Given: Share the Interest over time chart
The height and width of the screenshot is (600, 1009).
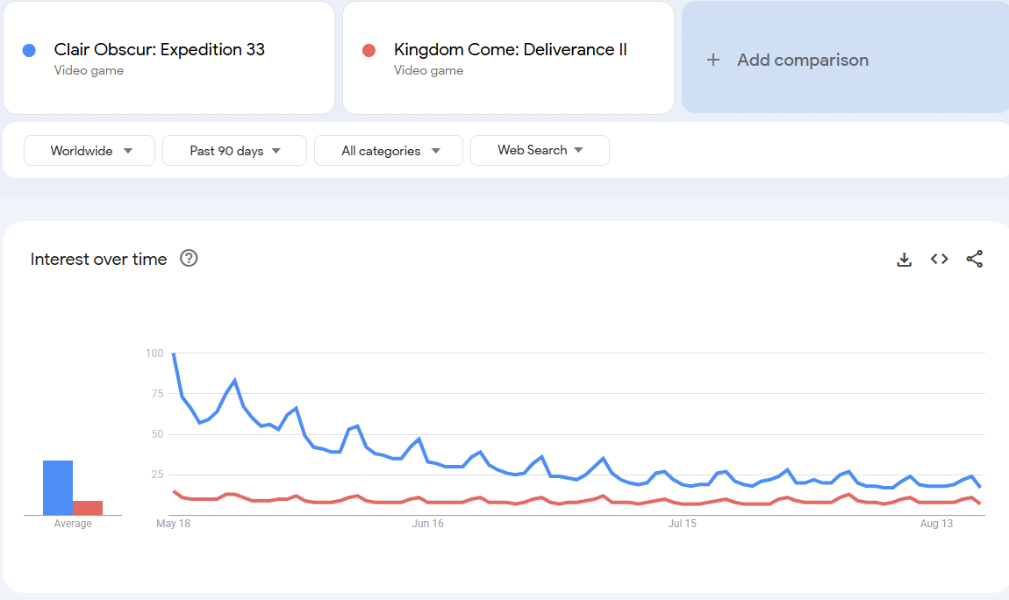Looking at the screenshot, I should (975, 259).
